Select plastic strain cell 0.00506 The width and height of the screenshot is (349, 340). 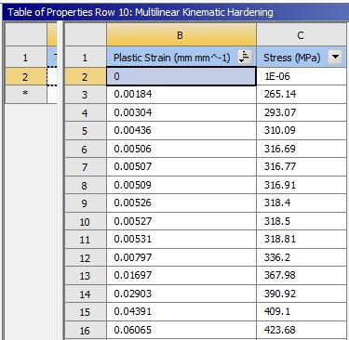(181, 149)
